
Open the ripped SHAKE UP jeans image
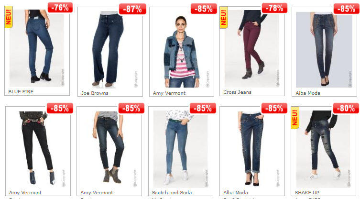pyautogui.click(x=323, y=149)
